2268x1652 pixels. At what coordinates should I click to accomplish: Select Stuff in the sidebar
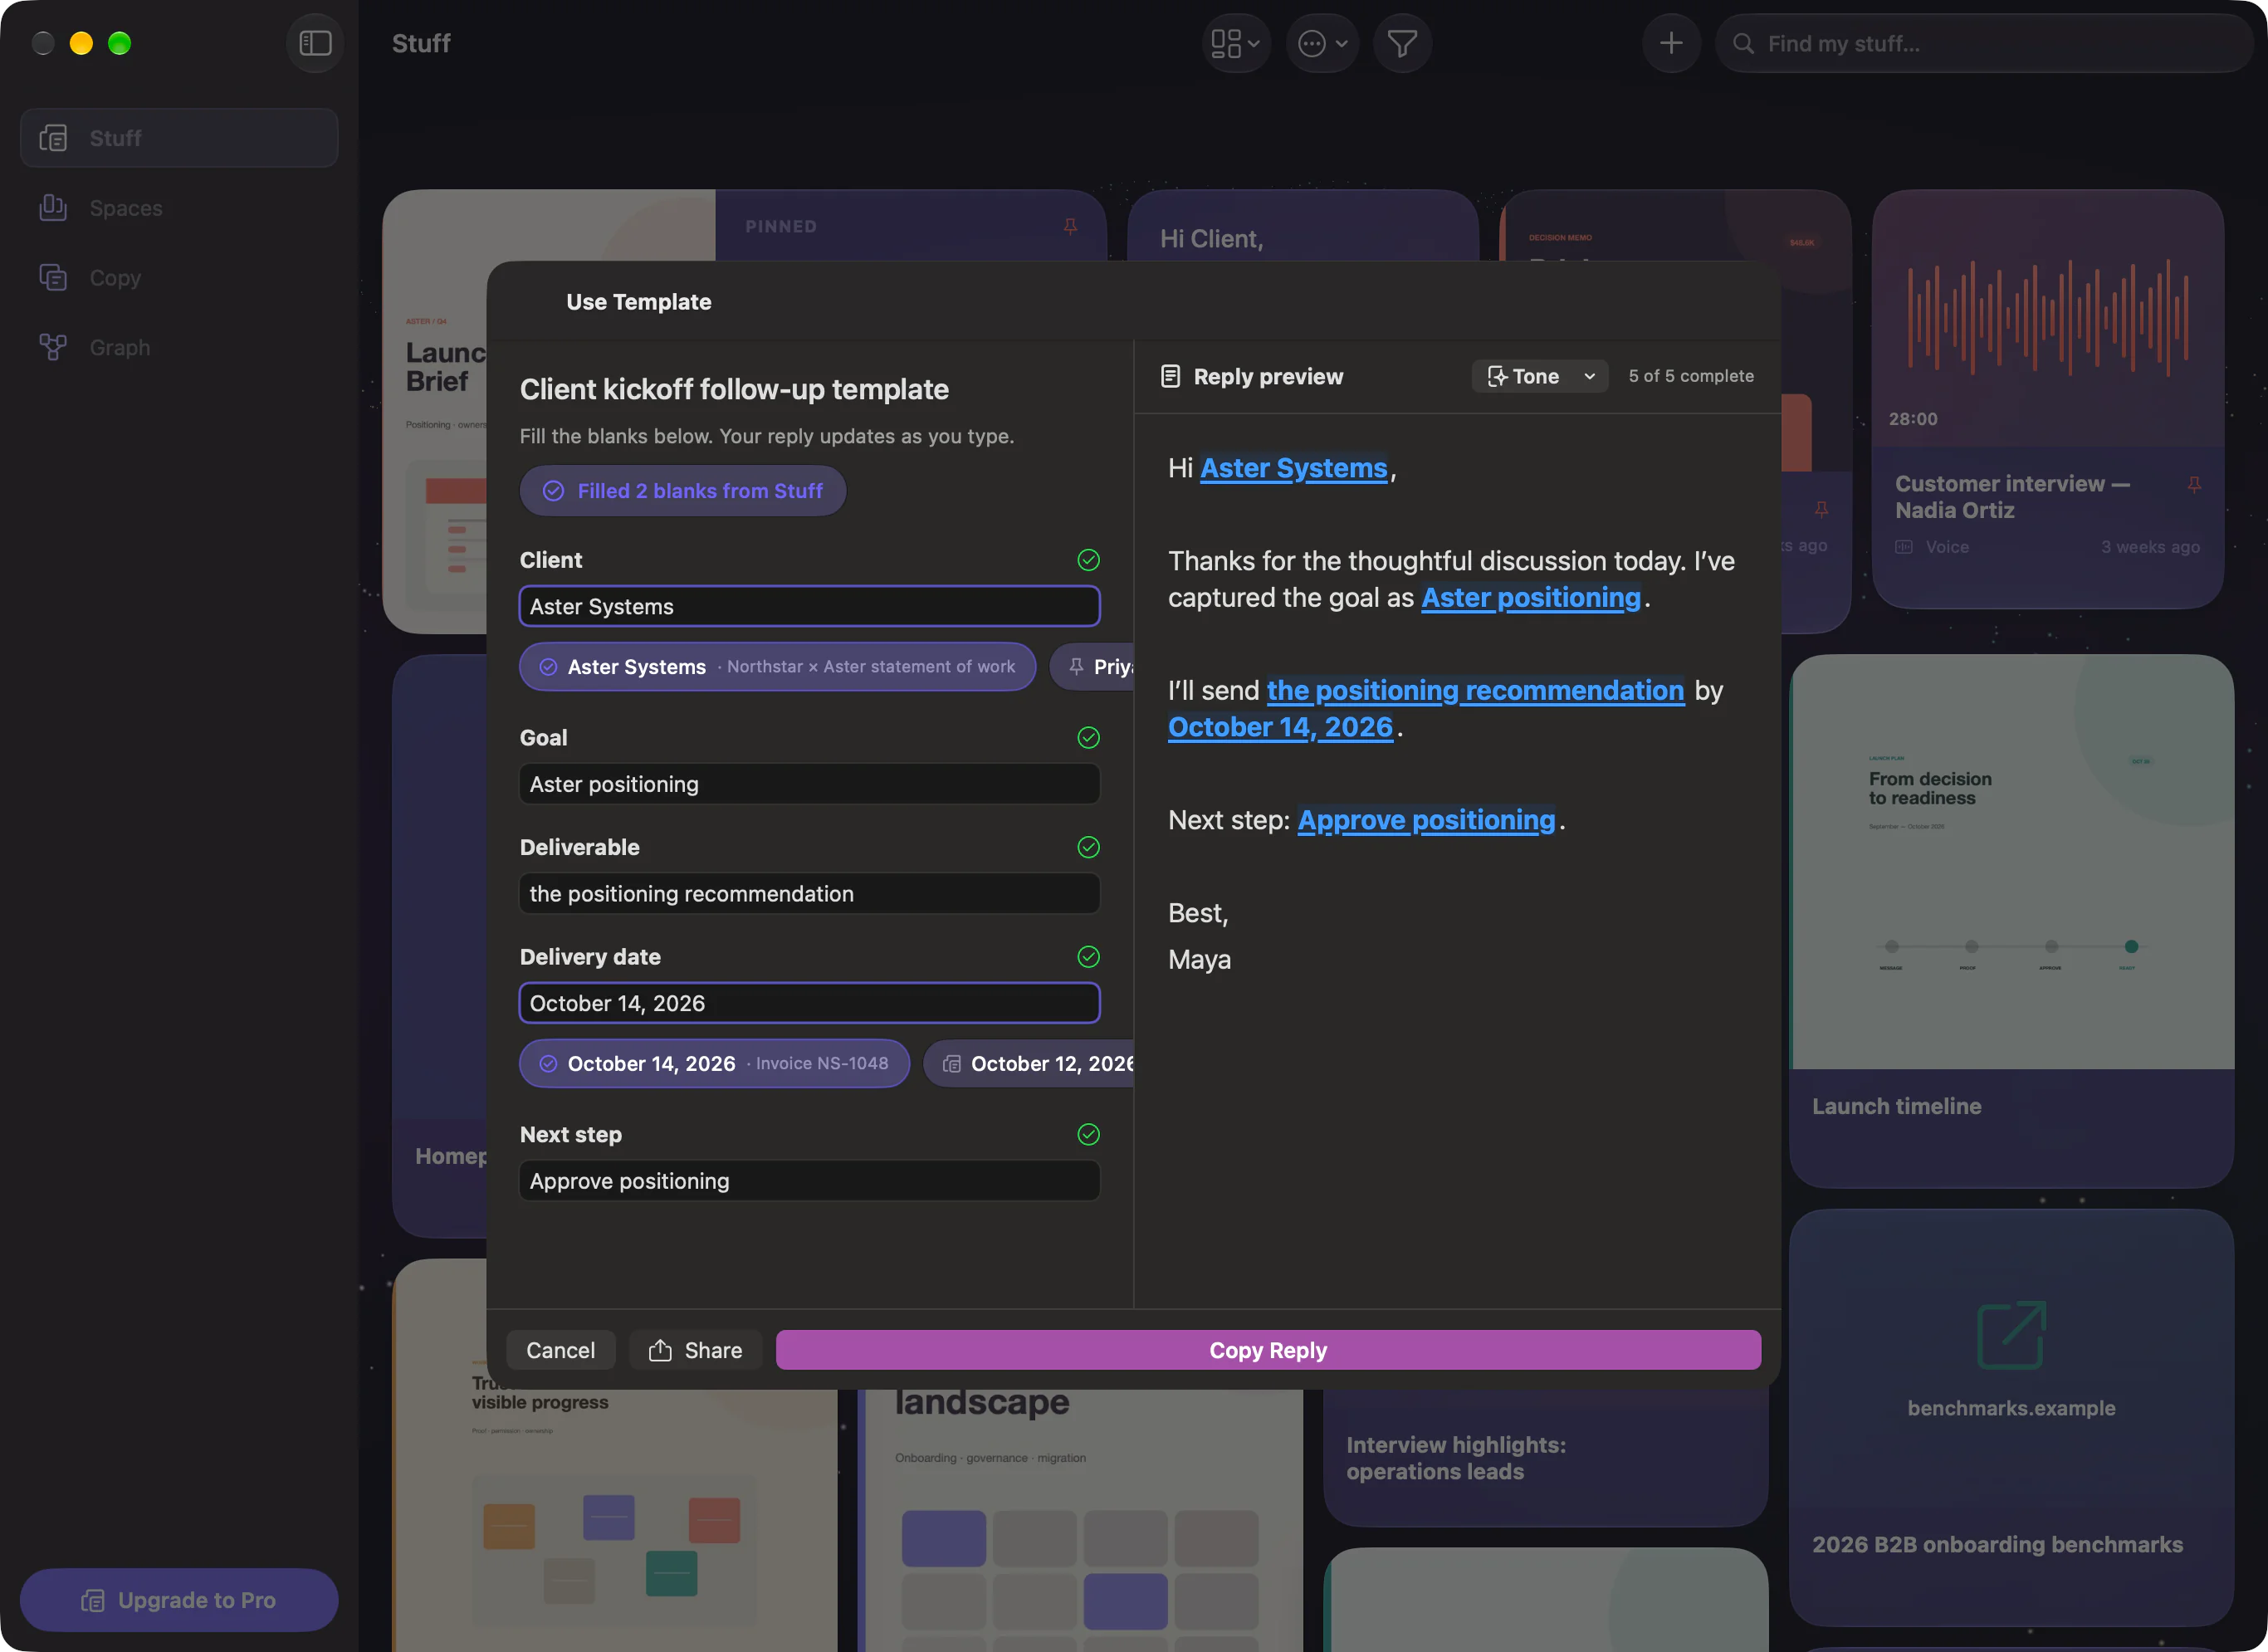click(x=179, y=138)
